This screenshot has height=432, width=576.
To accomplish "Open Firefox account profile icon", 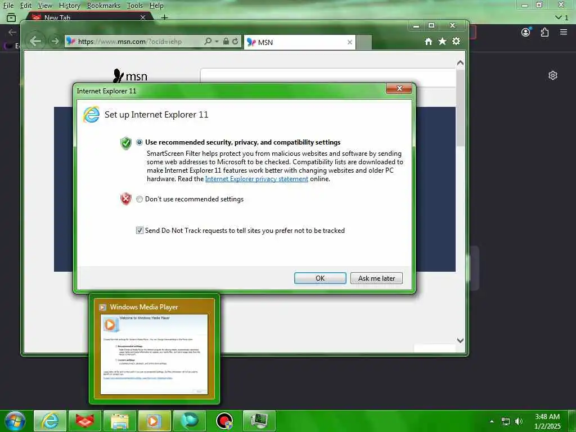I will (526, 32).
